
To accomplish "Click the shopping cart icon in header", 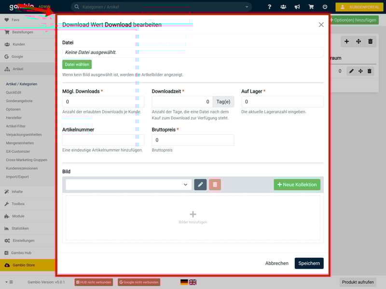I will click(311, 7).
